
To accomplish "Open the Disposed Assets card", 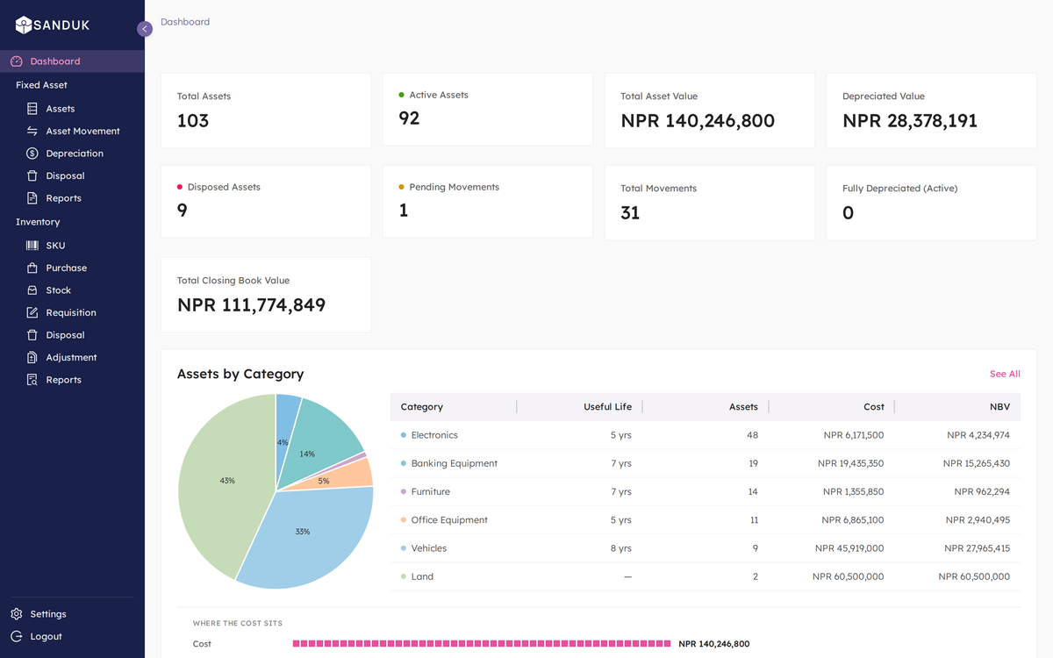I will (x=266, y=201).
